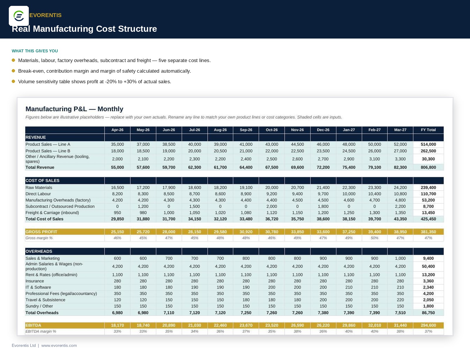The image size is (470, 353).
Task: Select 'Subcontract / Outsourced Production' row label
Action: tap(60, 207)
